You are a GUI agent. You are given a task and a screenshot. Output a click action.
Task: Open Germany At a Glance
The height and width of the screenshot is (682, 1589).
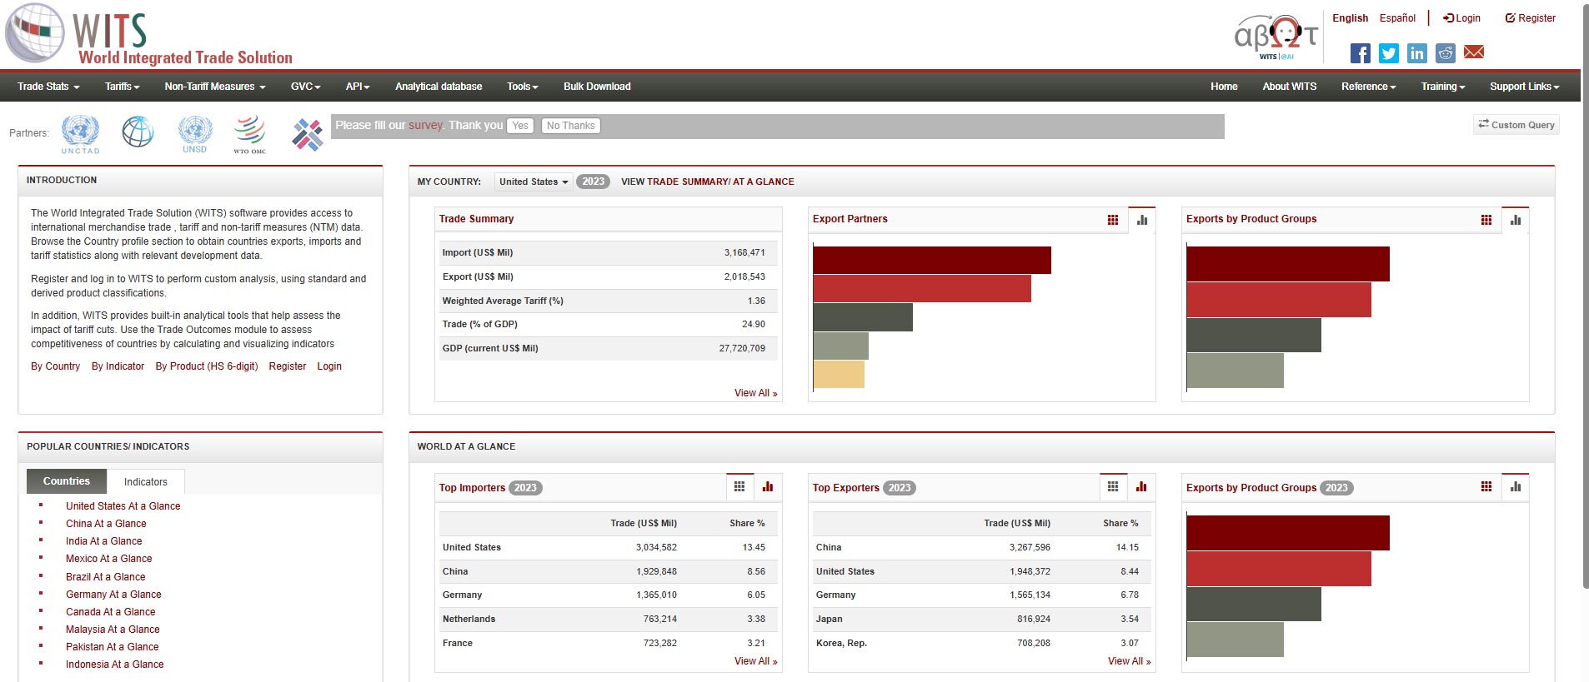coord(113,595)
